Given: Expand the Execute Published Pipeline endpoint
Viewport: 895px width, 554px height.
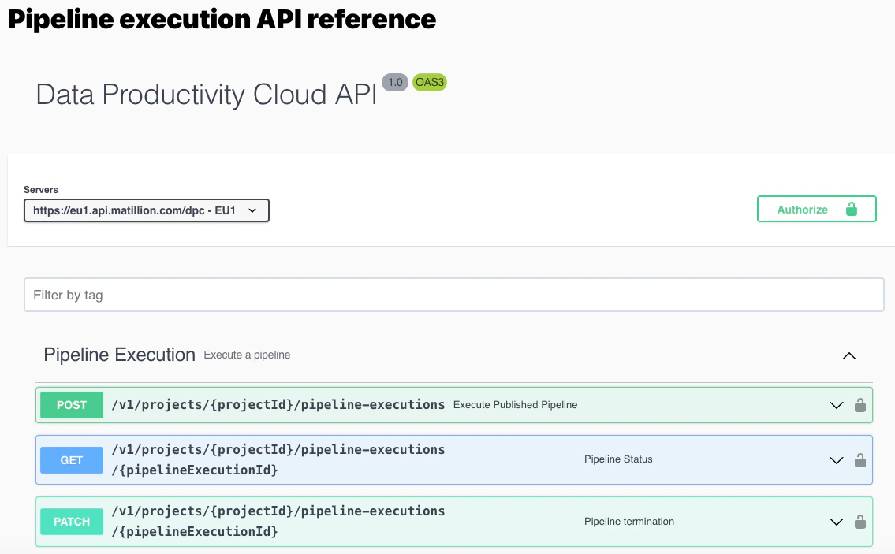Looking at the screenshot, I should 836,404.
